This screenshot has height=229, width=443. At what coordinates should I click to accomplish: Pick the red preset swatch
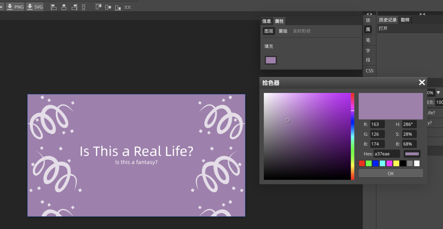click(x=362, y=163)
